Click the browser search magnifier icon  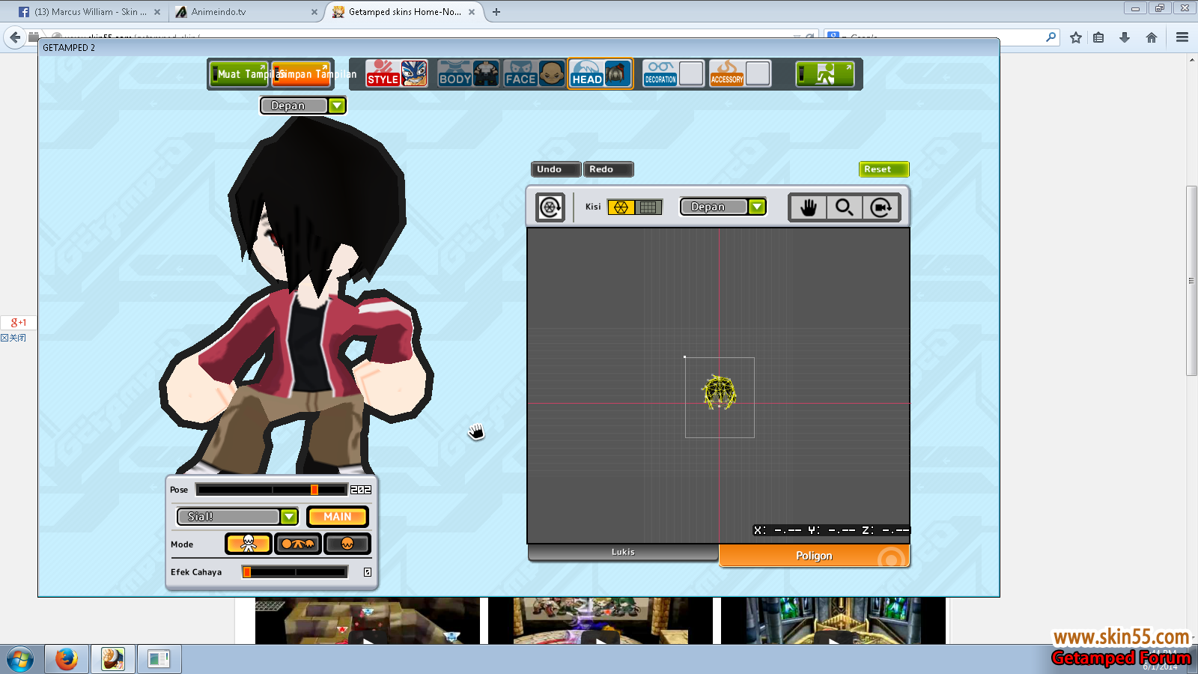tap(1050, 37)
